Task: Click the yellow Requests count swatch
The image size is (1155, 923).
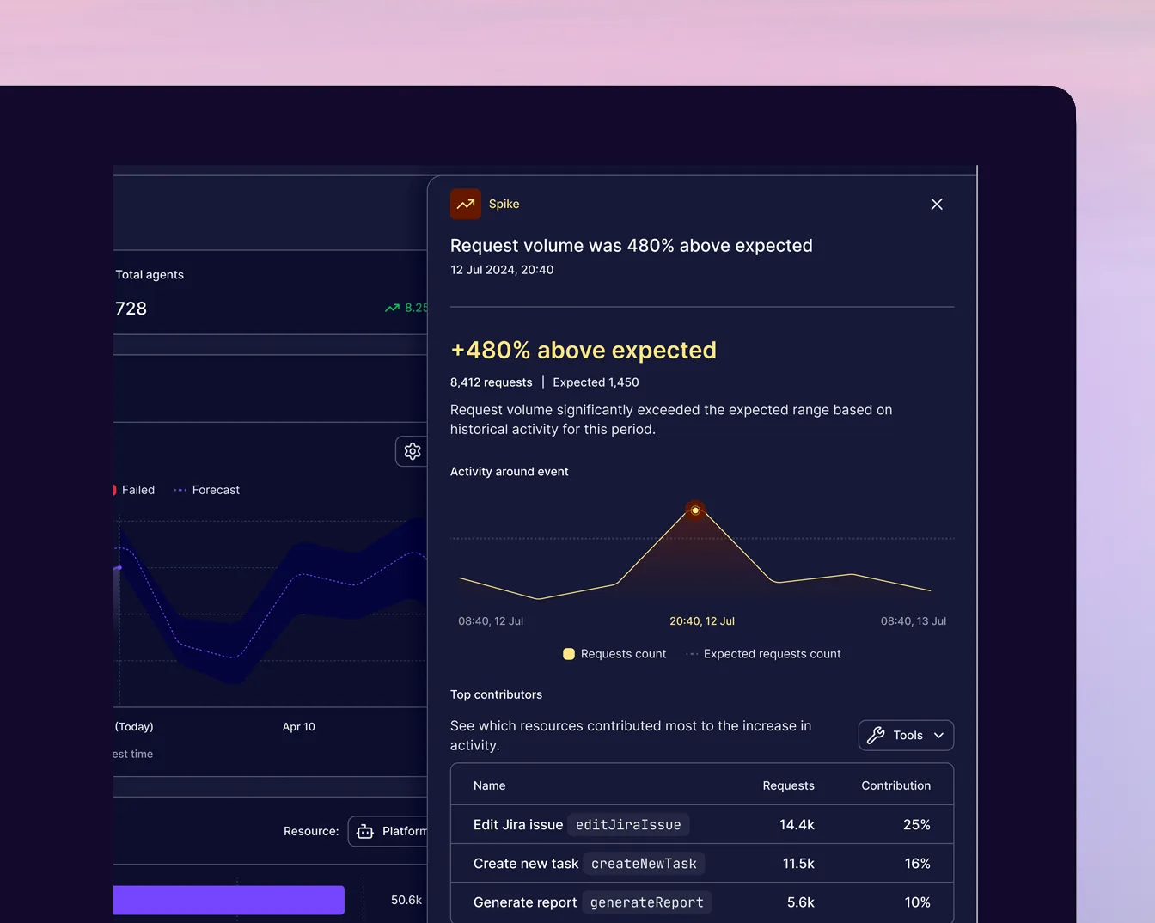Action: [x=569, y=654]
